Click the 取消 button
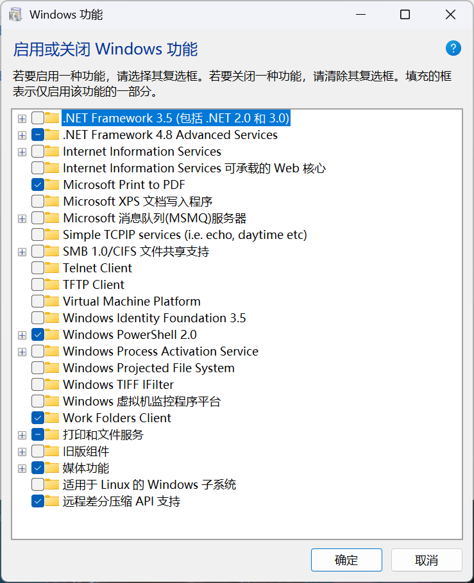Viewport: 474px width, 583px height. coord(427,560)
